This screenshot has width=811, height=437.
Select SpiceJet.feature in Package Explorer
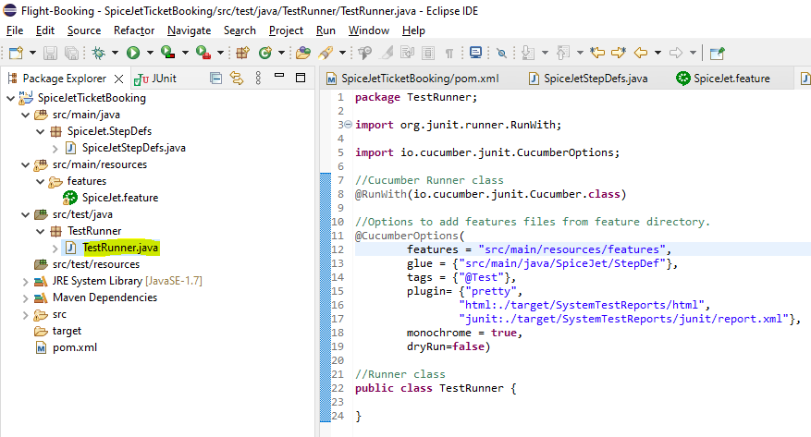[x=120, y=198]
